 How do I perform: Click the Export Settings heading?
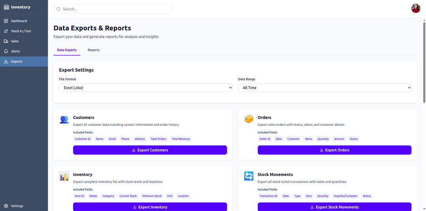[77, 70]
